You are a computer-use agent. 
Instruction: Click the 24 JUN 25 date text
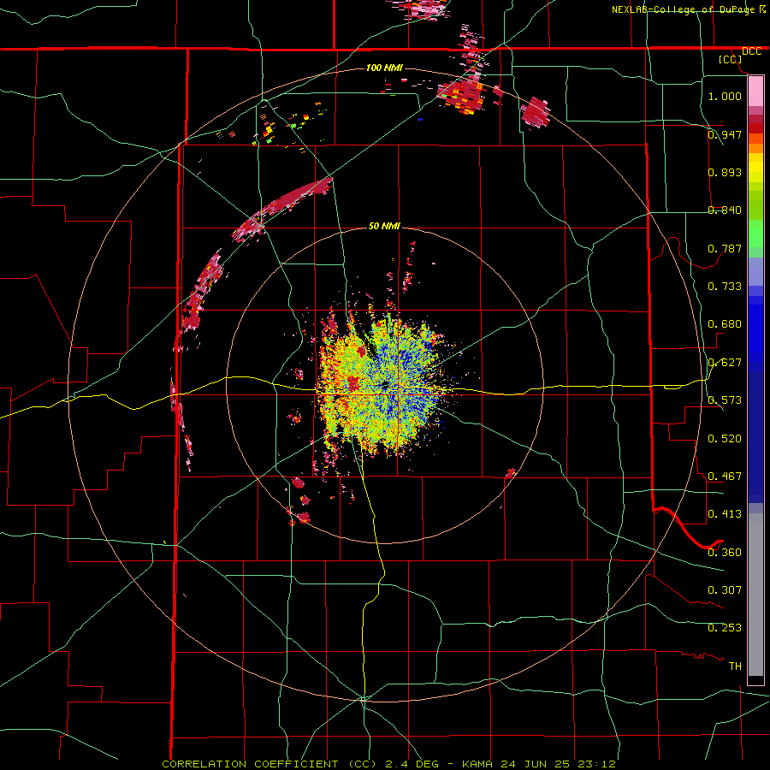(536, 764)
